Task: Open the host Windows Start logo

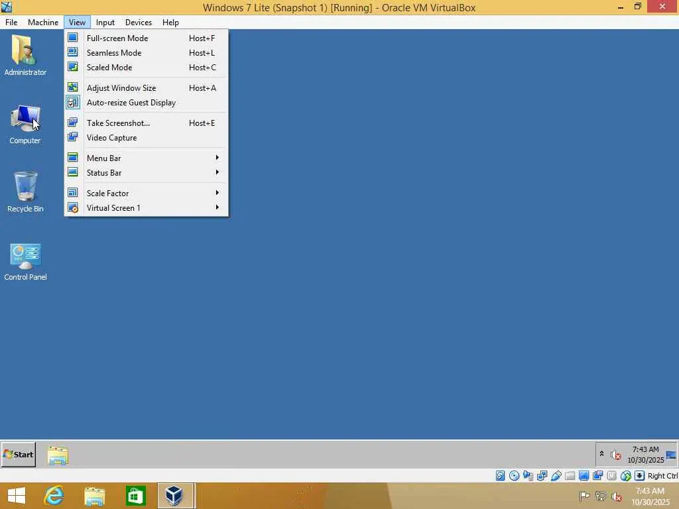Action: click(x=17, y=496)
